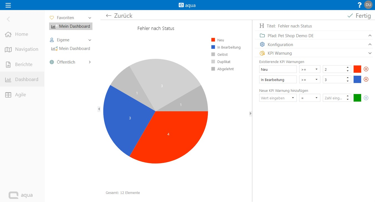
Task: Add new KPI warning plus icon
Action: (x=366, y=98)
